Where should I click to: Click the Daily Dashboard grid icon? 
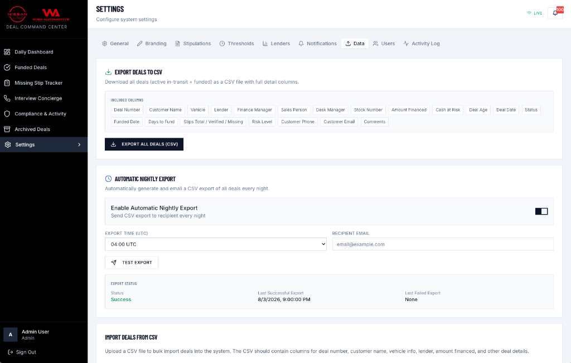pyautogui.click(x=7, y=52)
